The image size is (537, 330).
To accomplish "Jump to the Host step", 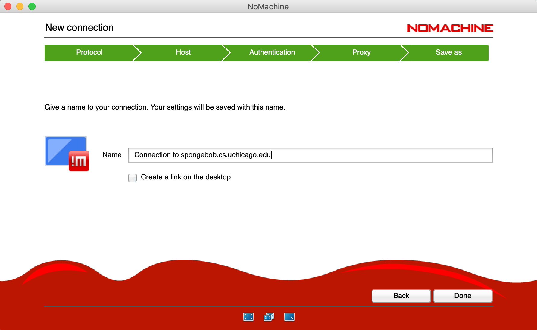I will (x=183, y=53).
